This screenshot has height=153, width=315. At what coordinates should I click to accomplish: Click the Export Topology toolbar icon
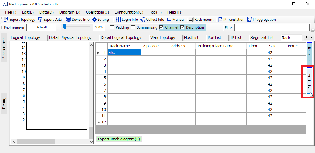[x=6, y=20]
